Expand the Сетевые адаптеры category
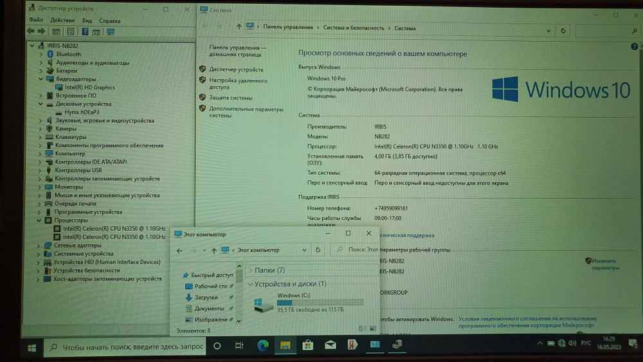The height and width of the screenshot is (362, 643). pyautogui.click(x=39, y=245)
